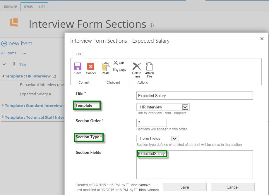
Task: Select the Paste icon in the Clipboard group
Action: [x=105, y=68]
